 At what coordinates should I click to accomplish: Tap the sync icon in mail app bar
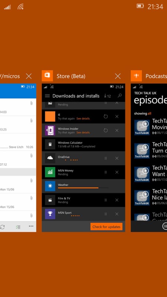click(2, 227)
